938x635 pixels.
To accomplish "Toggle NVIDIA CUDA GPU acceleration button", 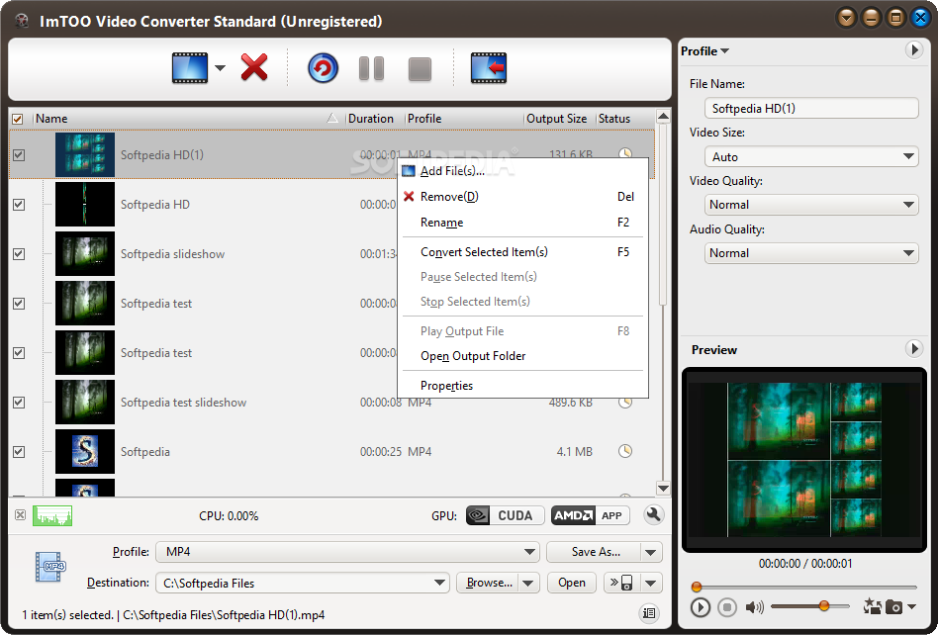I will [x=505, y=515].
